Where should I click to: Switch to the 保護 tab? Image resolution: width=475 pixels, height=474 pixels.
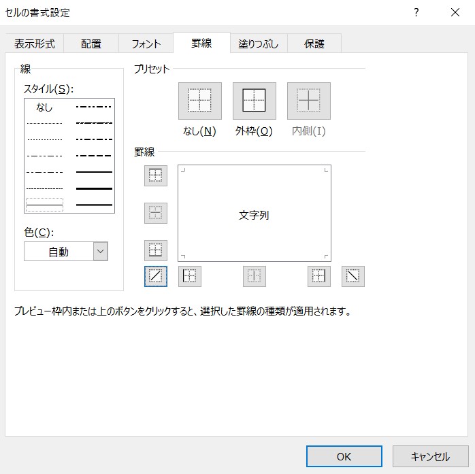(x=314, y=44)
